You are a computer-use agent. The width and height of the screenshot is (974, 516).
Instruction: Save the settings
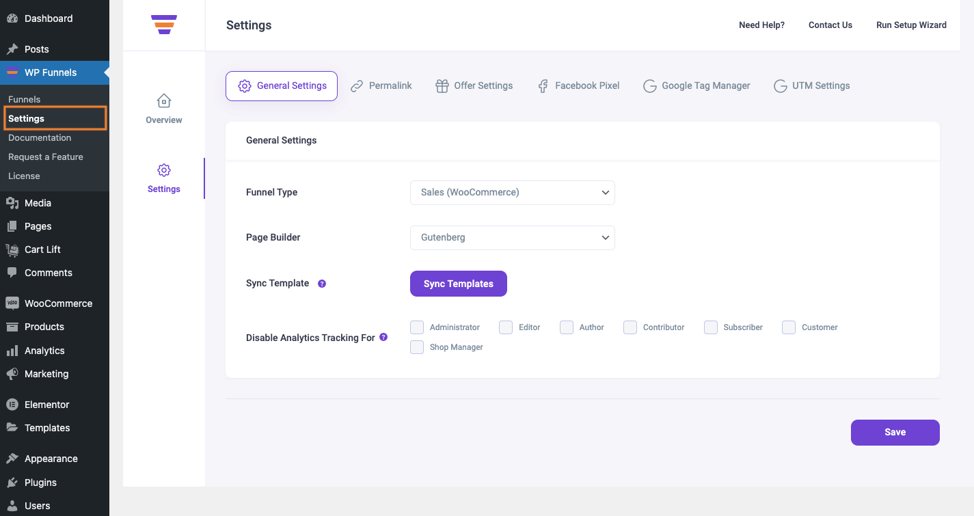click(x=895, y=433)
